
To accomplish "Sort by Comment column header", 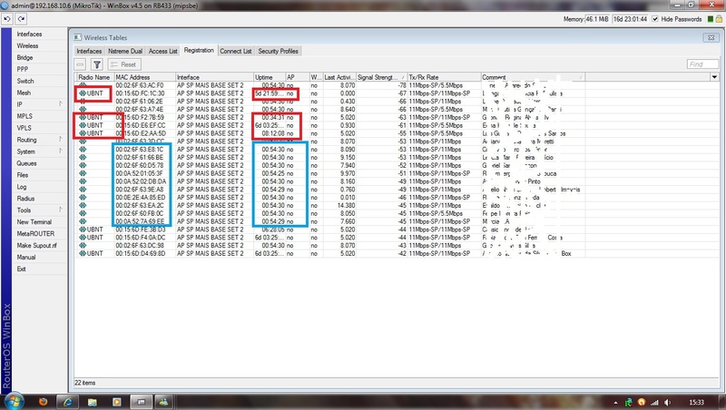I will (x=533, y=77).
